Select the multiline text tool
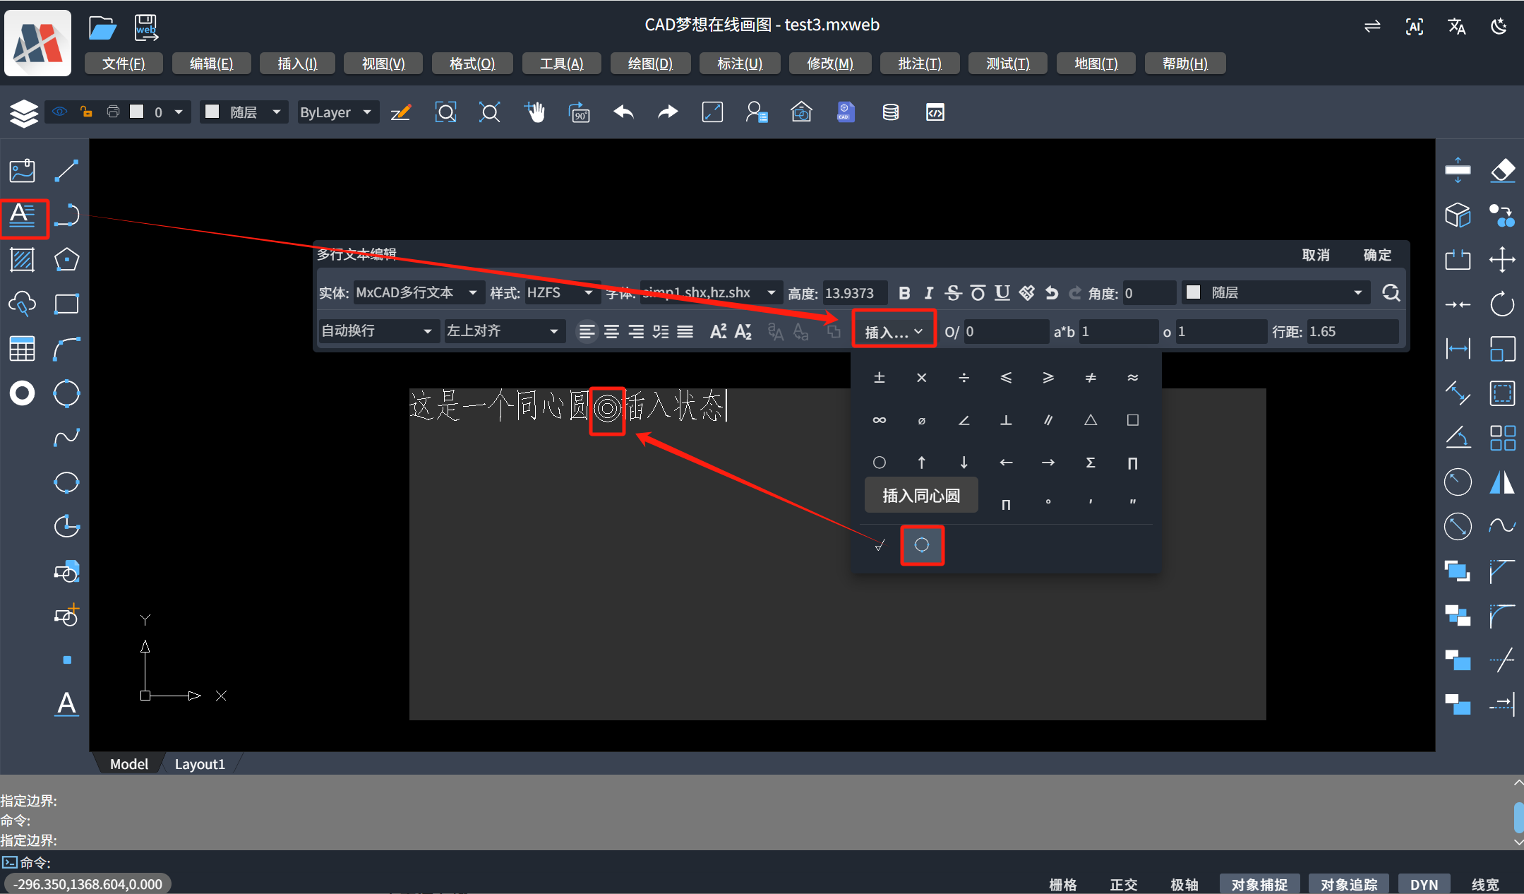1524x894 pixels. (x=23, y=218)
